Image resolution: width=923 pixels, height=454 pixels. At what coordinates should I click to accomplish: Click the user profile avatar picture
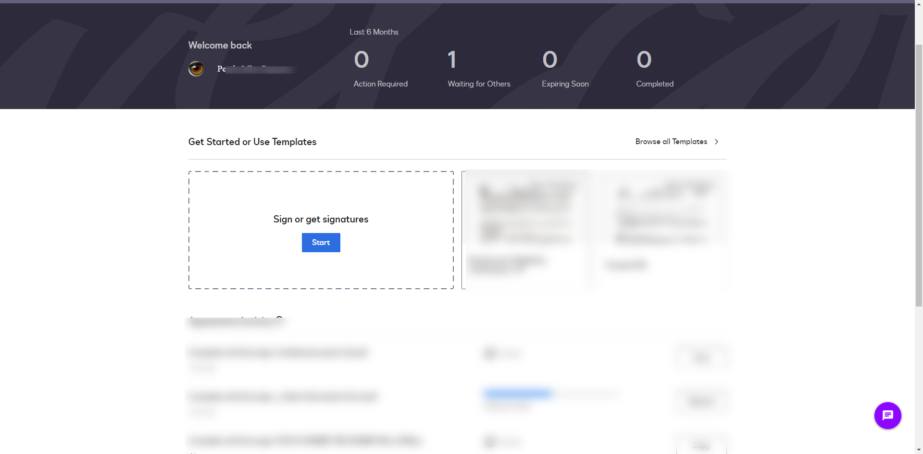click(x=196, y=69)
